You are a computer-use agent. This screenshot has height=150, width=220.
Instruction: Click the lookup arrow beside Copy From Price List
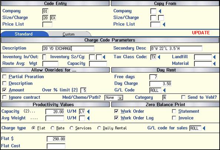(x=164, y=24)
